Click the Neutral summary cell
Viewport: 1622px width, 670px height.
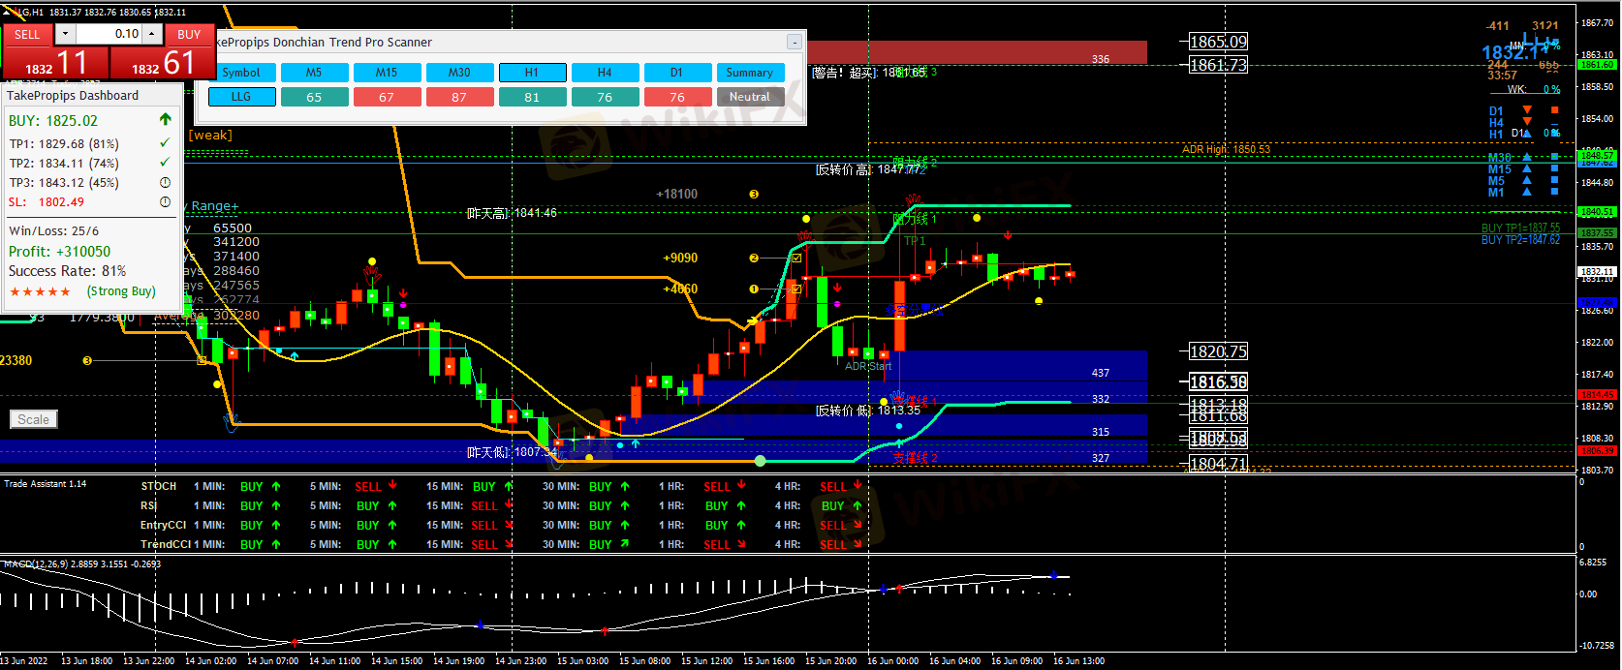click(750, 97)
